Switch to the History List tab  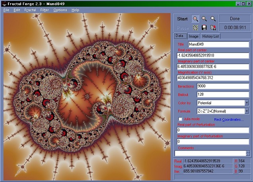[x=210, y=36]
